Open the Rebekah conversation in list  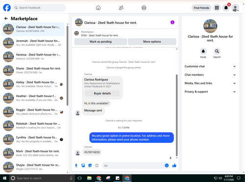pos(33,126)
